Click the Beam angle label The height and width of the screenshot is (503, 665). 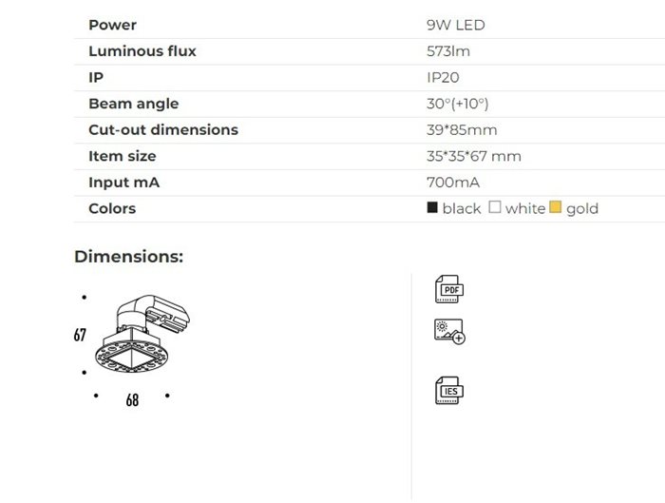pyautogui.click(x=133, y=104)
